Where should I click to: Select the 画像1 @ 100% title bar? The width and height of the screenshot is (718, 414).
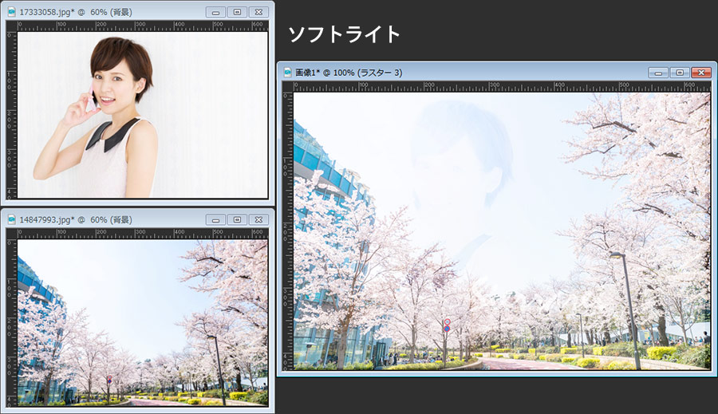(479, 72)
